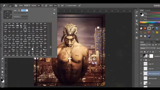Select the Type tool in toolbox
Image resolution: width=160 pixels, height=90 pixels.
pos(2,62)
